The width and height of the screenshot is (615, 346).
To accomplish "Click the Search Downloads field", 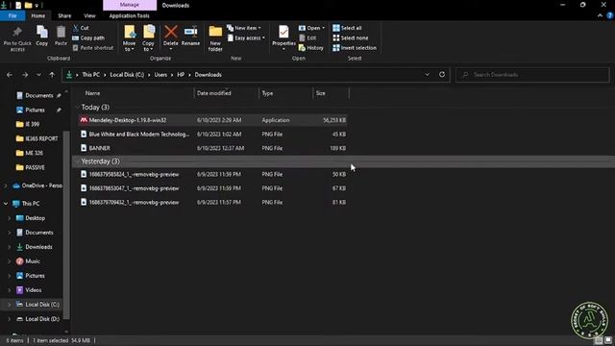I will coord(532,75).
